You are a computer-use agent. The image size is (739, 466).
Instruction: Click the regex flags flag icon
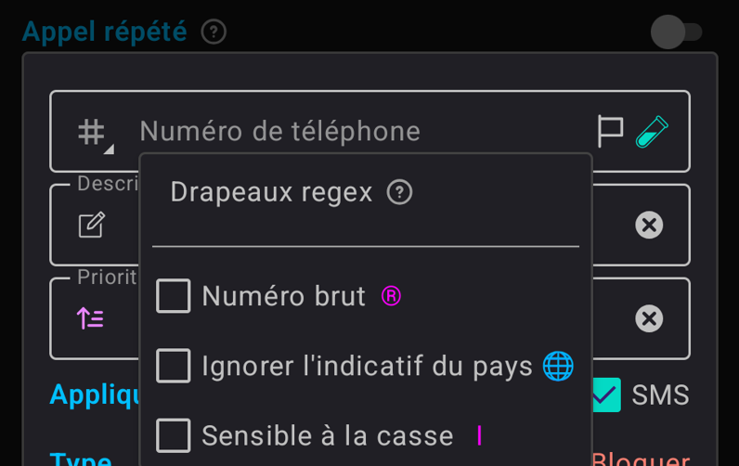coord(609,132)
